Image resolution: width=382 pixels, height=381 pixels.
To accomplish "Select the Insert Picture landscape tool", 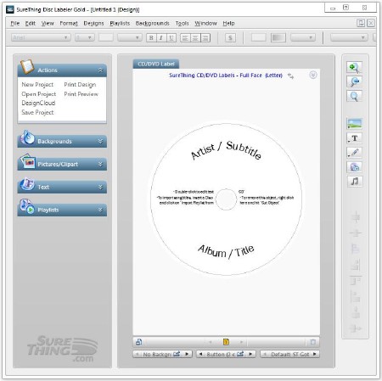I will coord(354,124).
